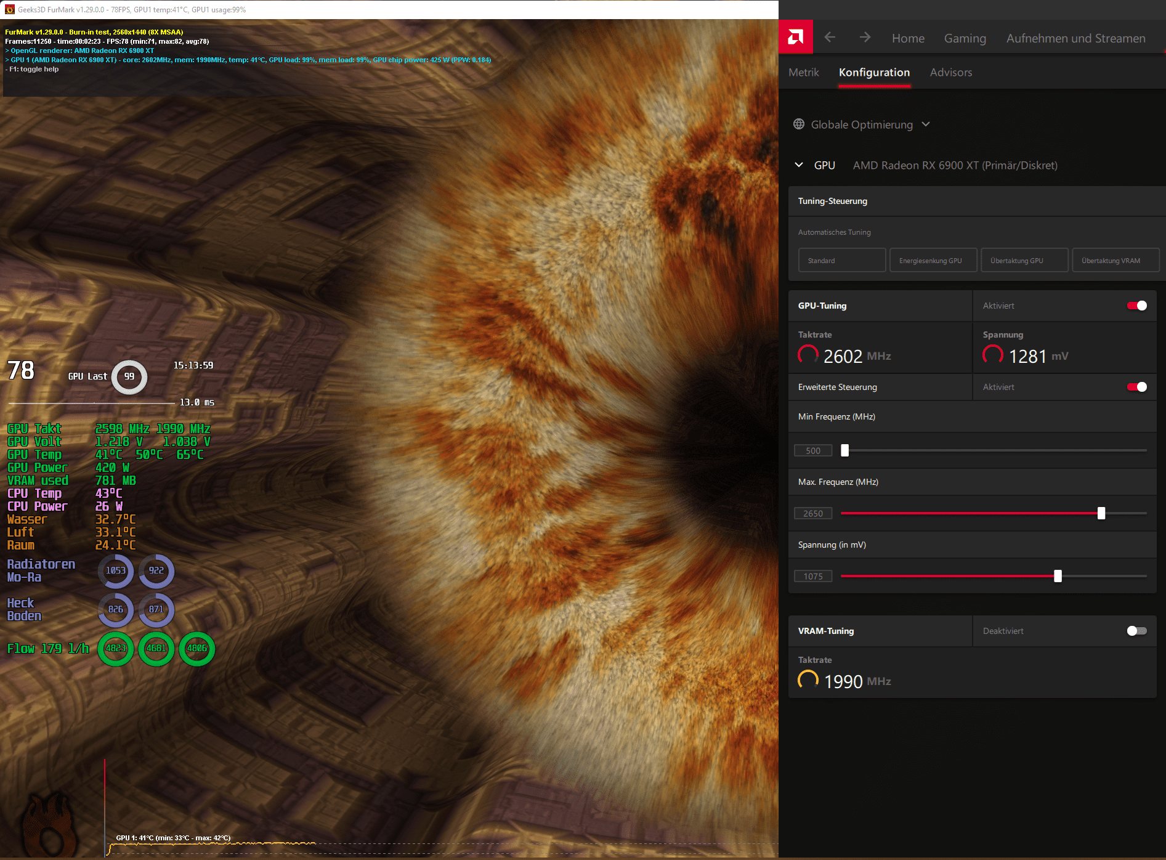Click the OpenGL renderer info line
The width and height of the screenshot is (1166, 860).
click(x=79, y=51)
